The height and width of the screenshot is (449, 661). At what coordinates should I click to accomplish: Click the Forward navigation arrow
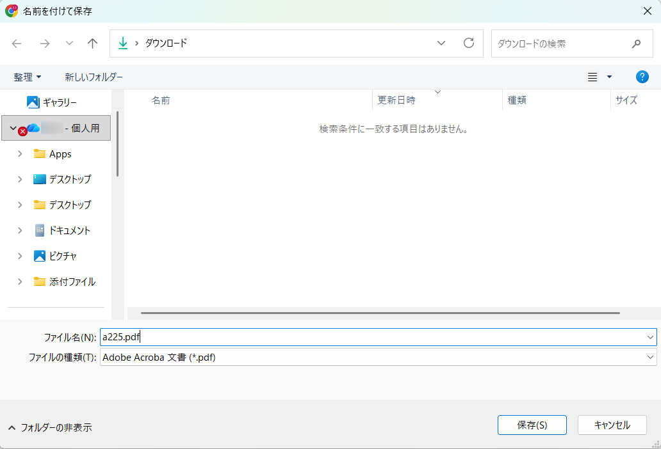[44, 43]
